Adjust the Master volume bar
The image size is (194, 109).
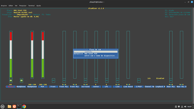click(x=11, y=54)
